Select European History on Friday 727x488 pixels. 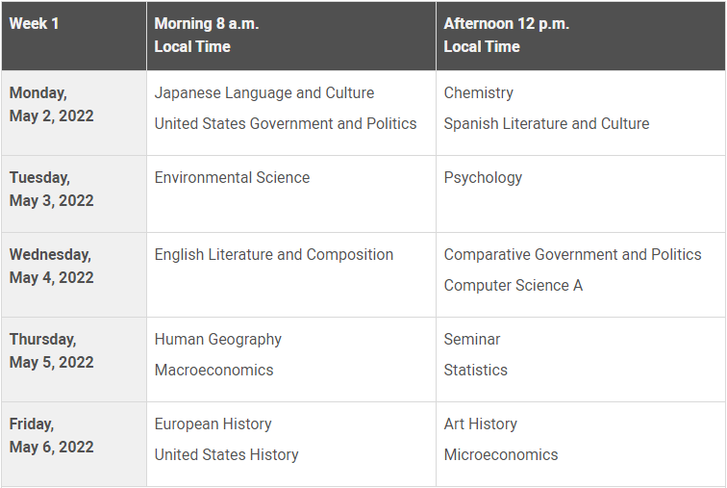(x=213, y=424)
